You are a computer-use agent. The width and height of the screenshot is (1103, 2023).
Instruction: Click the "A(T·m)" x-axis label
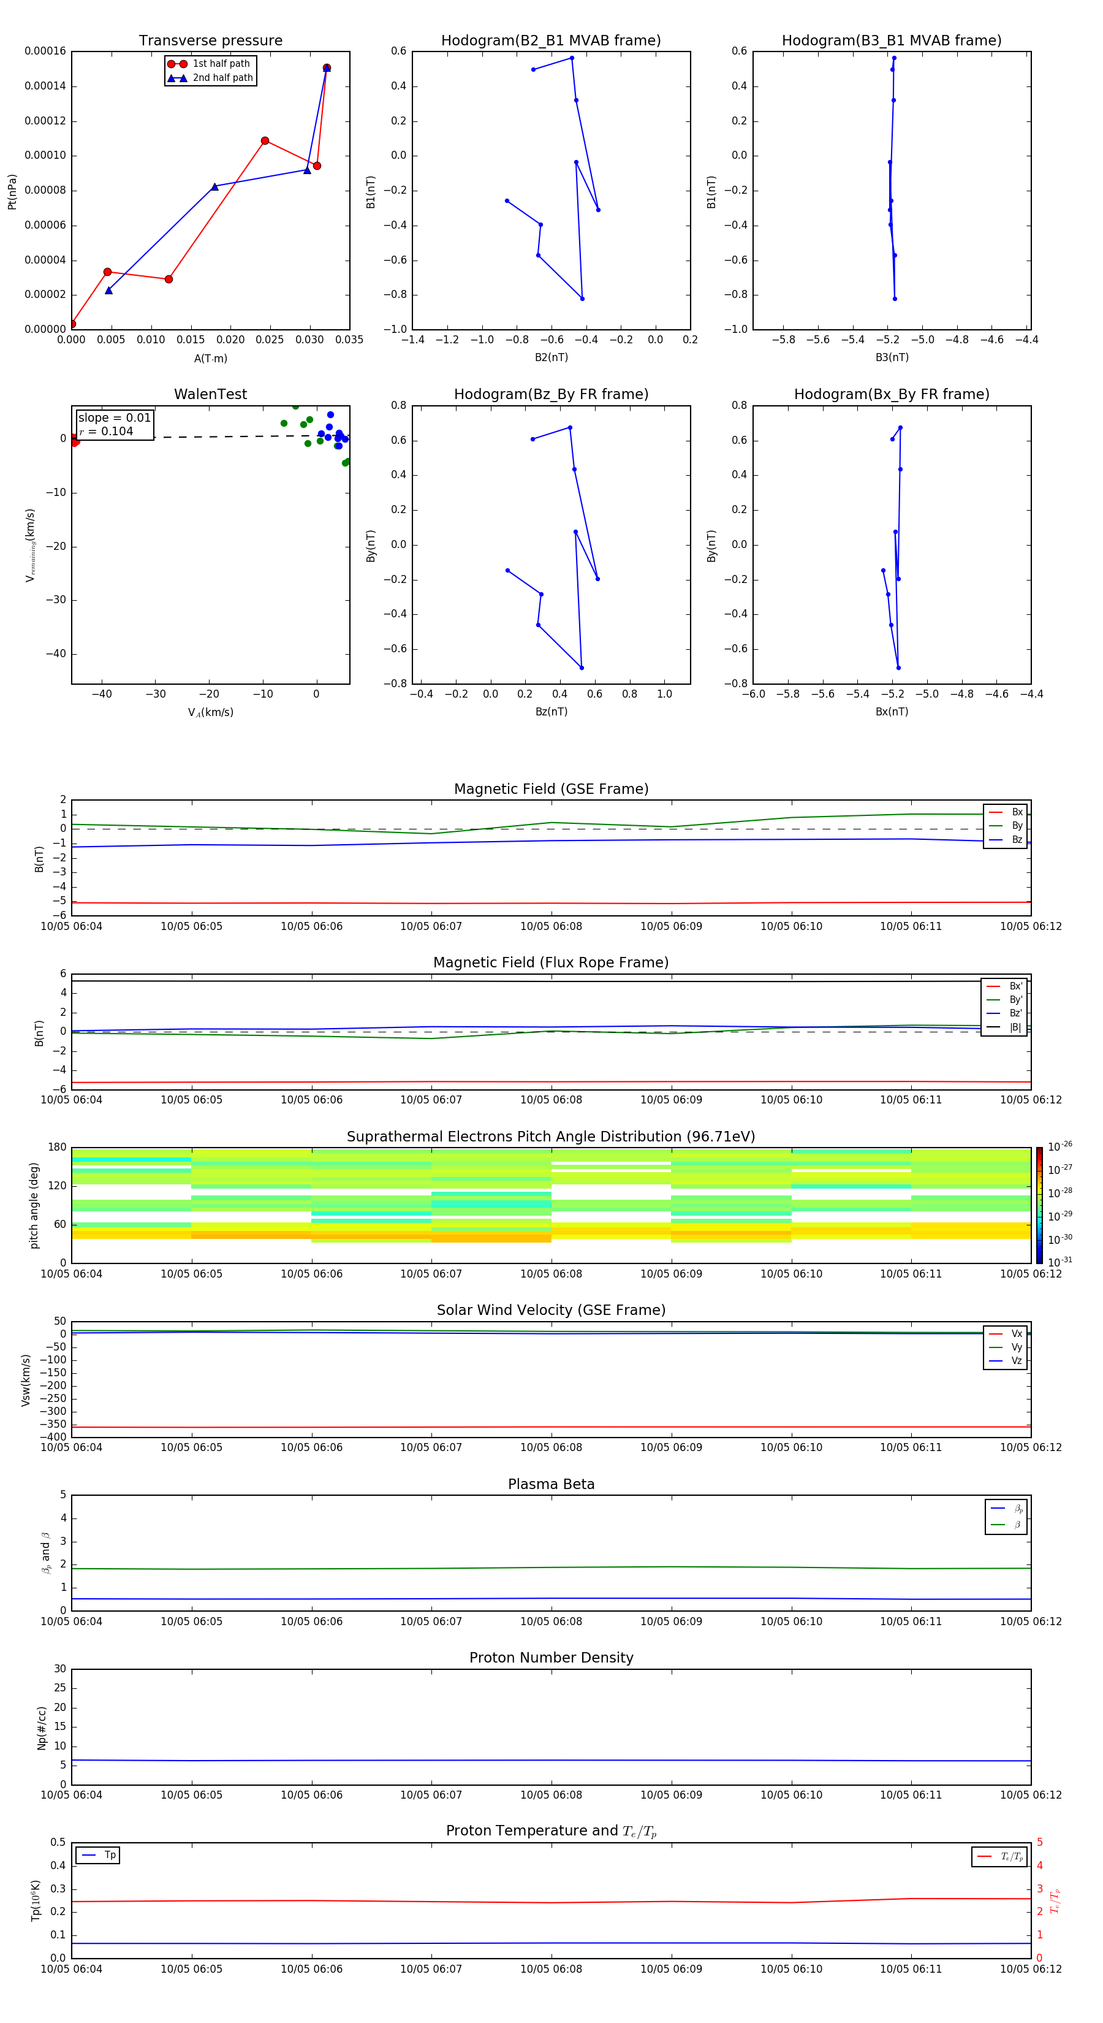coord(210,358)
